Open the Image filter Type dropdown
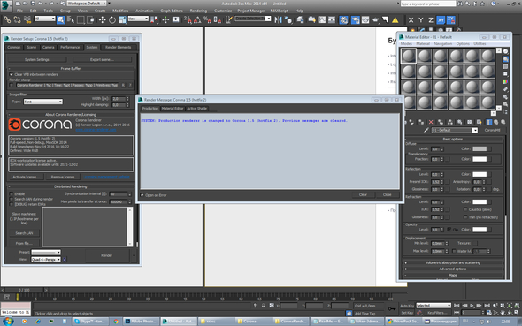522x326 pixels. coord(43,102)
